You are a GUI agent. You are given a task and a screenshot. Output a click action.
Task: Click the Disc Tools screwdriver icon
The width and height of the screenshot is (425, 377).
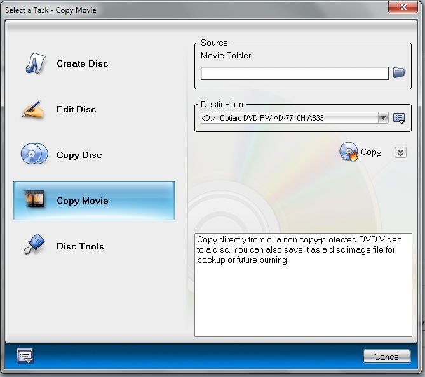(x=34, y=244)
